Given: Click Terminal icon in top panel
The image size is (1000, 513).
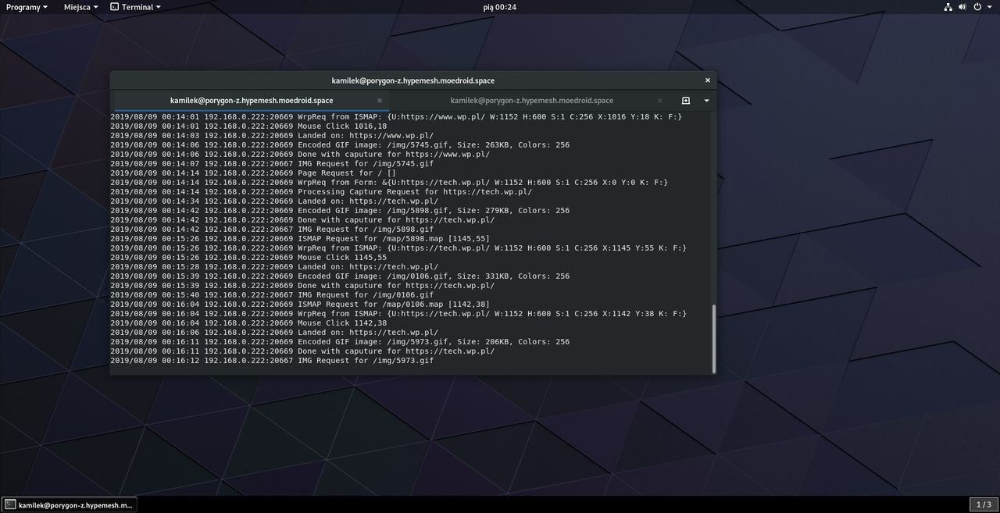Looking at the screenshot, I should point(115,7).
